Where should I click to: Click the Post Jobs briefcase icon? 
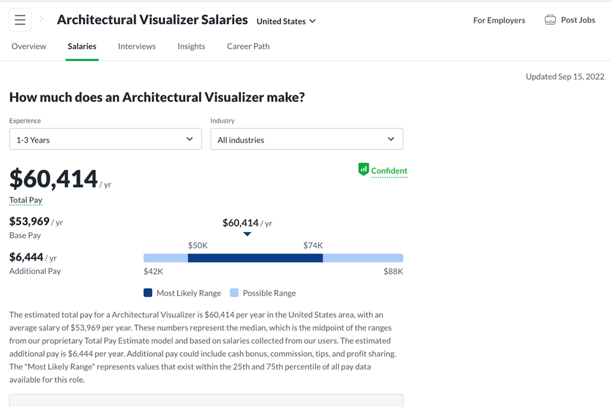click(x=550, y=20)
